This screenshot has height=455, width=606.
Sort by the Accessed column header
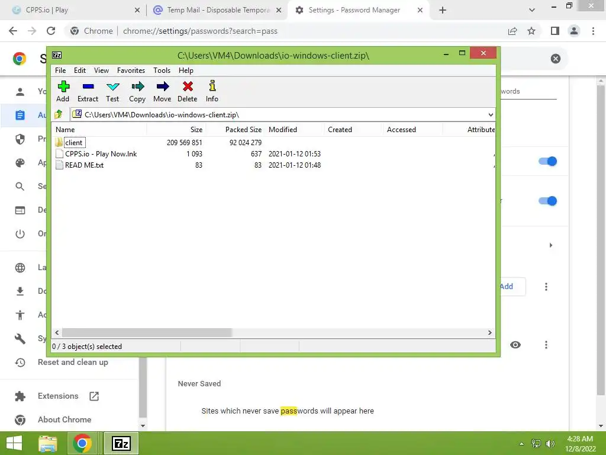click(412, 130)
